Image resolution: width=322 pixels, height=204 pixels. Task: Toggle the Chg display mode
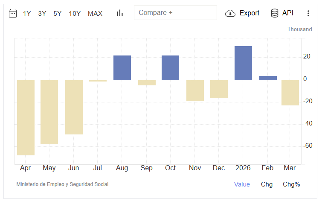point(267,184)
